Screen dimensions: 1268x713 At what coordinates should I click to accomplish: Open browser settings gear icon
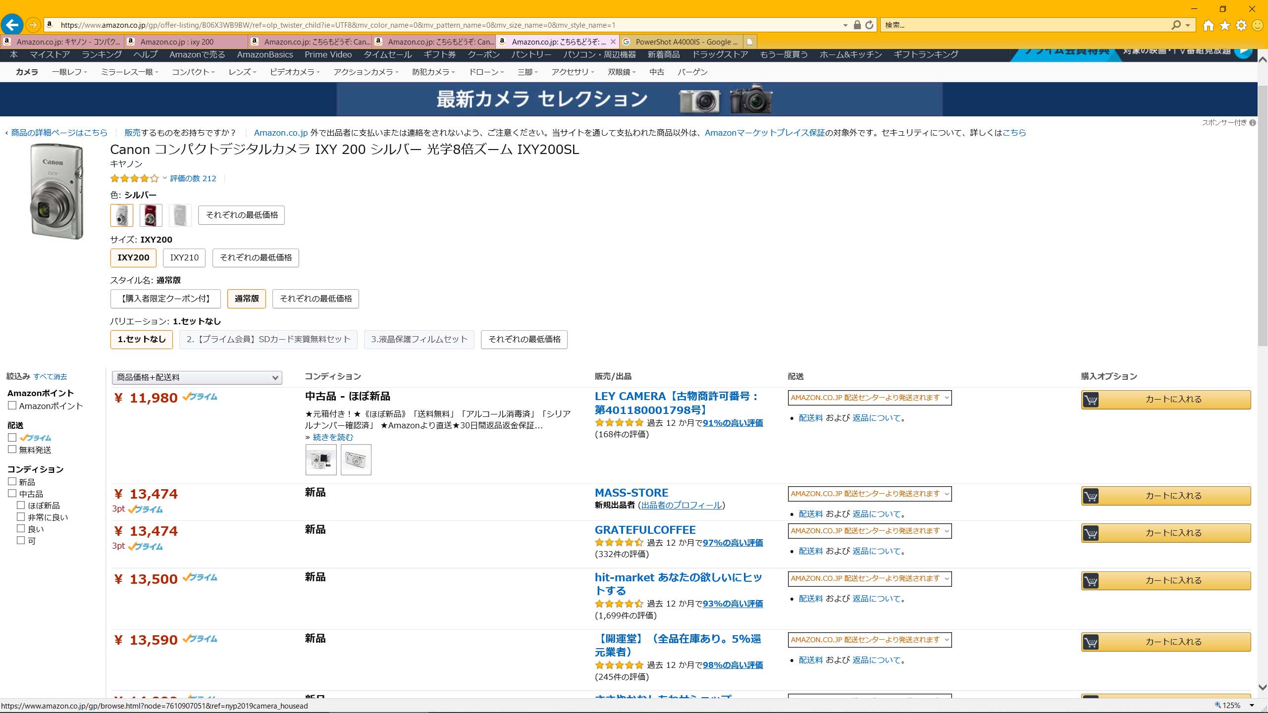[x=1241, y=25]
